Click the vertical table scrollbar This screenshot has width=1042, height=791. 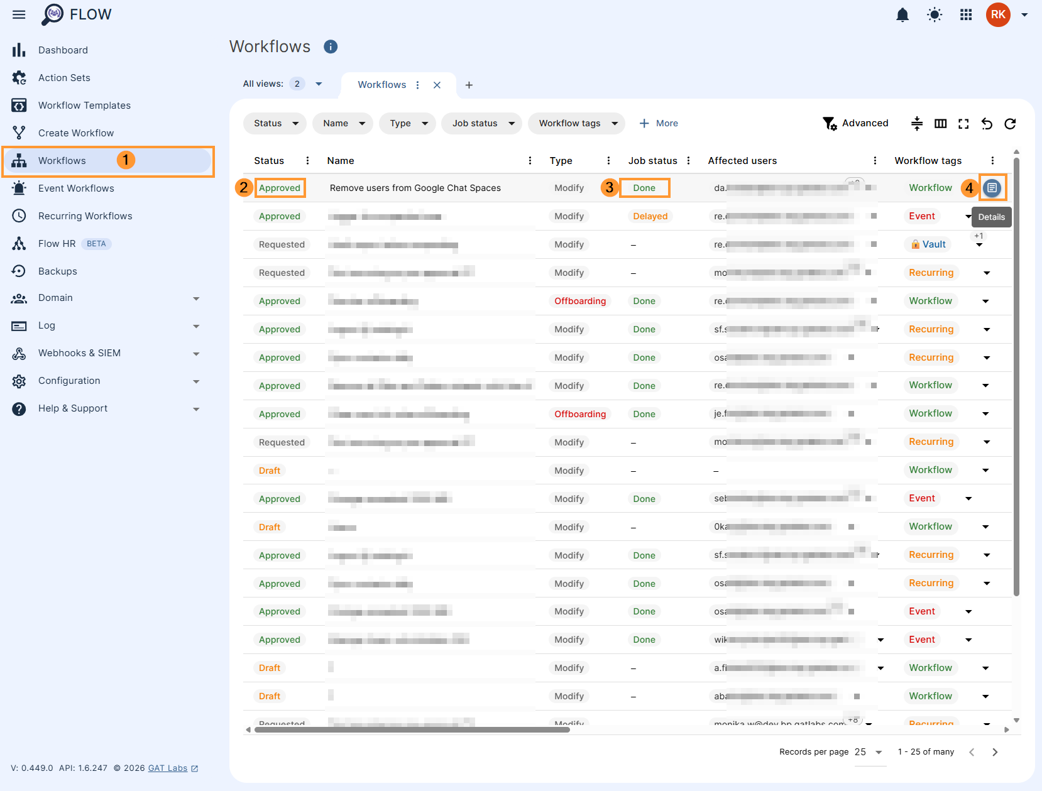(x=1016, y=377)
